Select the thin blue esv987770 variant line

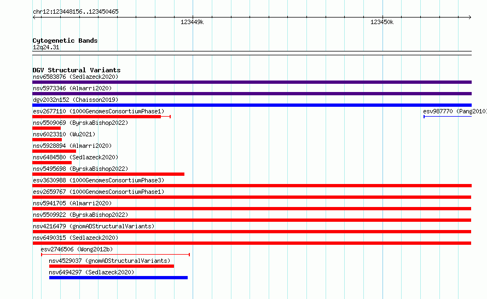(448, 117)
